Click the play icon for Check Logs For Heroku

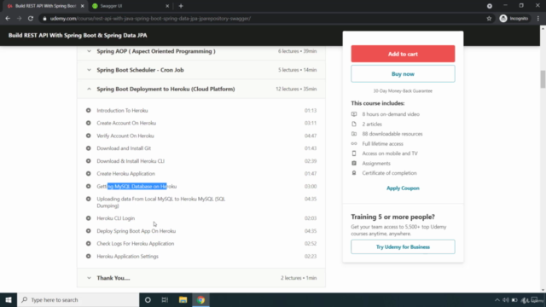tap(89, 243)
